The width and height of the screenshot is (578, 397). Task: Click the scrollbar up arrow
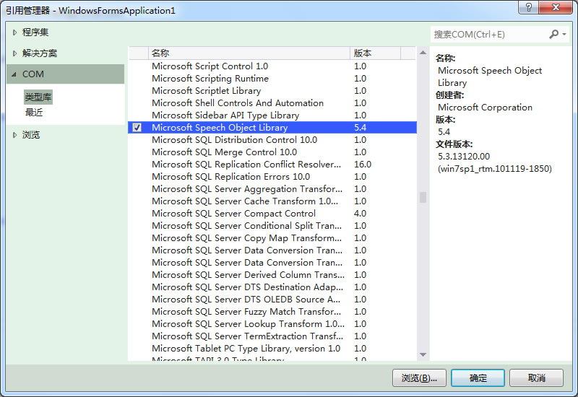coord(423,53)
